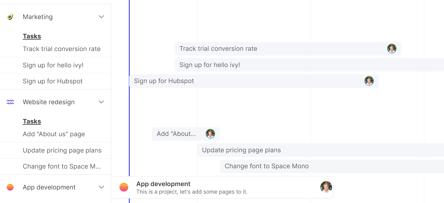Image resolution: width=444 pixels, height=203 pixels.
Task: Collapse the Marketing project chevron
Action: (x=101, y=17)
